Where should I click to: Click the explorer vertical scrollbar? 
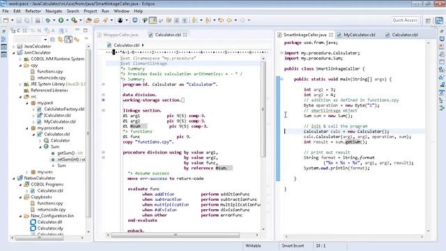89,133
